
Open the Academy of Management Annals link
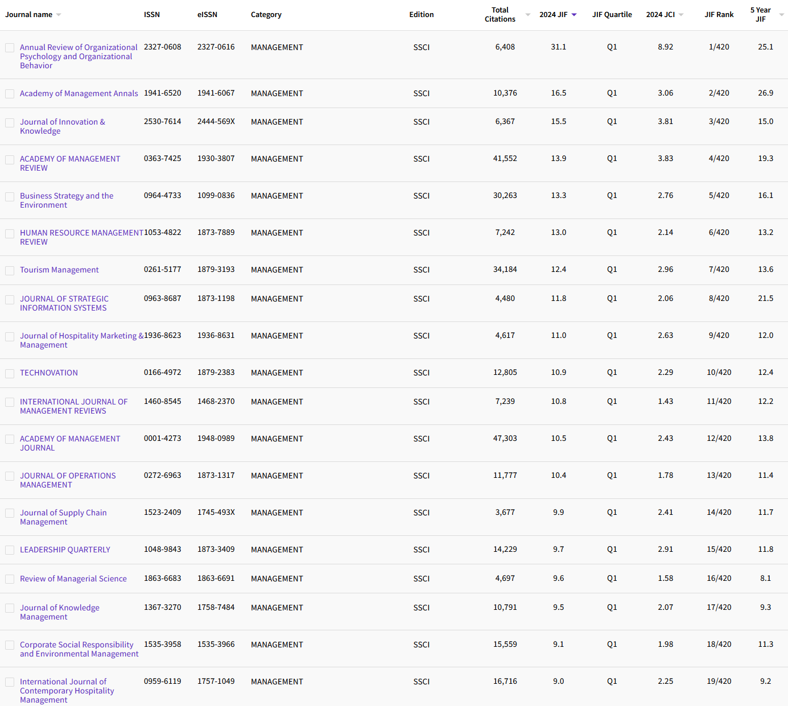[79, 93]
